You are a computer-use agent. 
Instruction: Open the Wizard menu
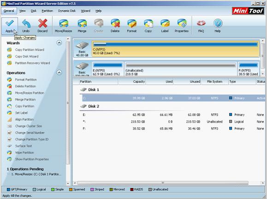click(85, 11)
